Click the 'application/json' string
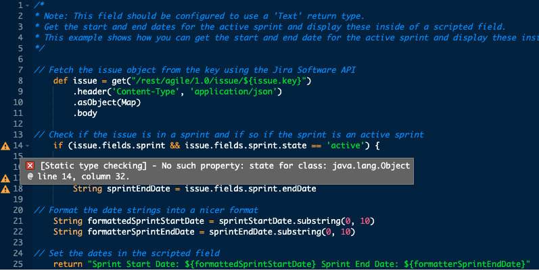 coord(233,92)
